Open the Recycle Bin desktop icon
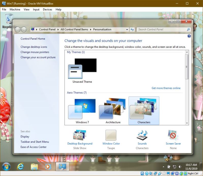Viewport: 203px width, 176px height. 9,21
